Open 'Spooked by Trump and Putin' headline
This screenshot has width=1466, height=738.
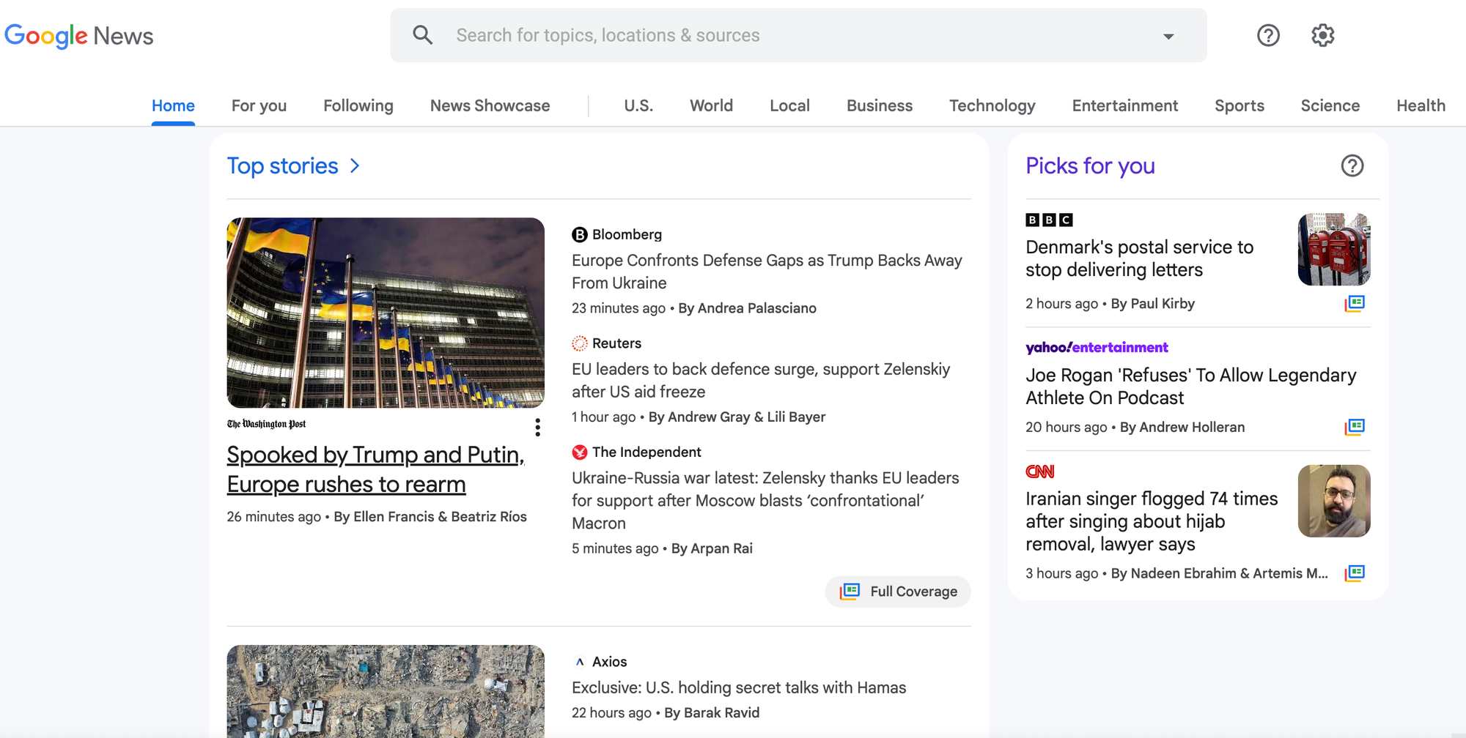[375, 469]
